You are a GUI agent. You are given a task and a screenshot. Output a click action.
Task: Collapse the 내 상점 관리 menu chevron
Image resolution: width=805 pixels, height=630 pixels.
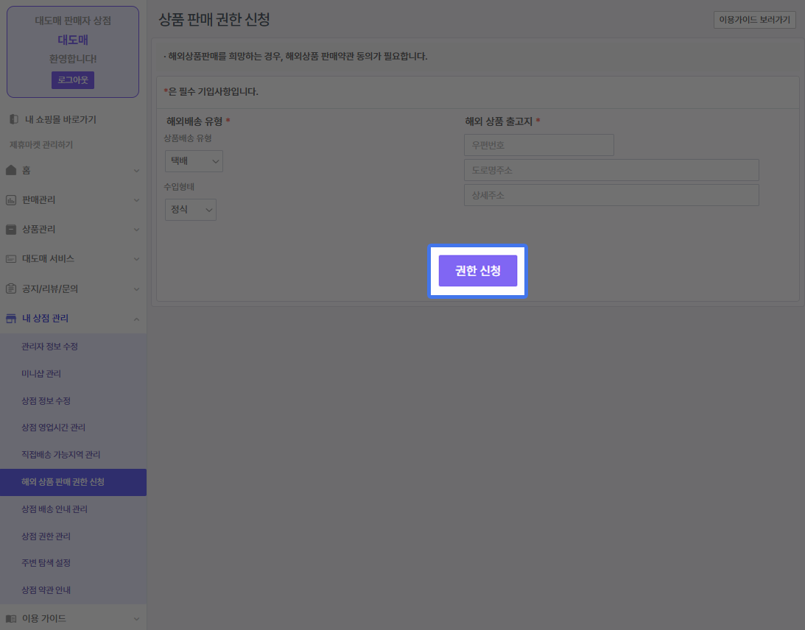point(136,319)
